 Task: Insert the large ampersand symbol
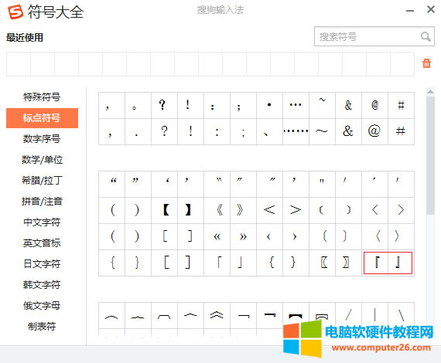(348, 131)
